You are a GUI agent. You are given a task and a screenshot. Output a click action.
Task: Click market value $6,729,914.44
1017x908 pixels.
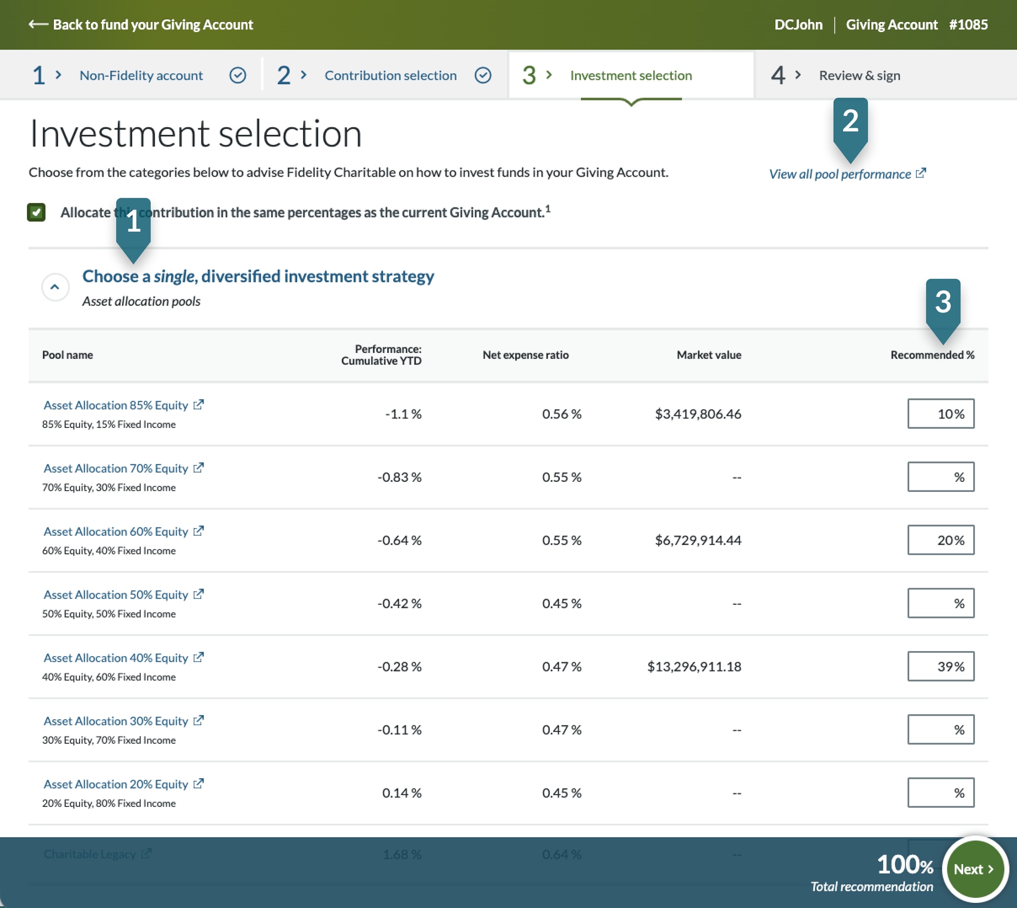click(698, 540)
